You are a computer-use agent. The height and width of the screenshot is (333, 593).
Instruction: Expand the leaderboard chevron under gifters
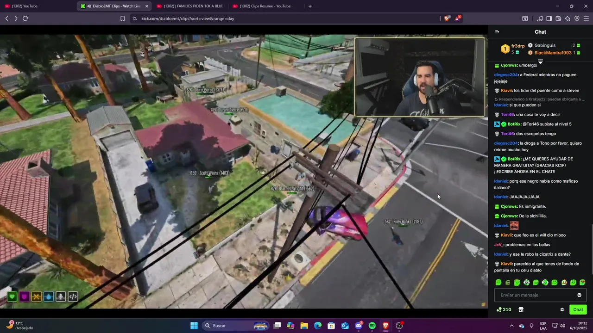(x=540, y=61)
